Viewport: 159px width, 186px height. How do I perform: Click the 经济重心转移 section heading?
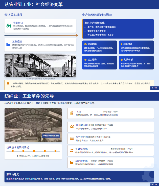[x=13, y=15]
